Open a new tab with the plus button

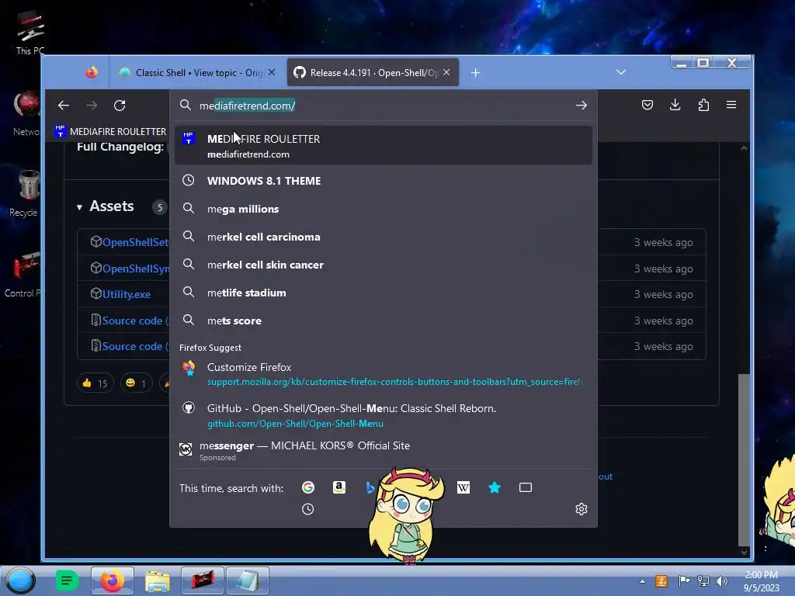[475, 73]
